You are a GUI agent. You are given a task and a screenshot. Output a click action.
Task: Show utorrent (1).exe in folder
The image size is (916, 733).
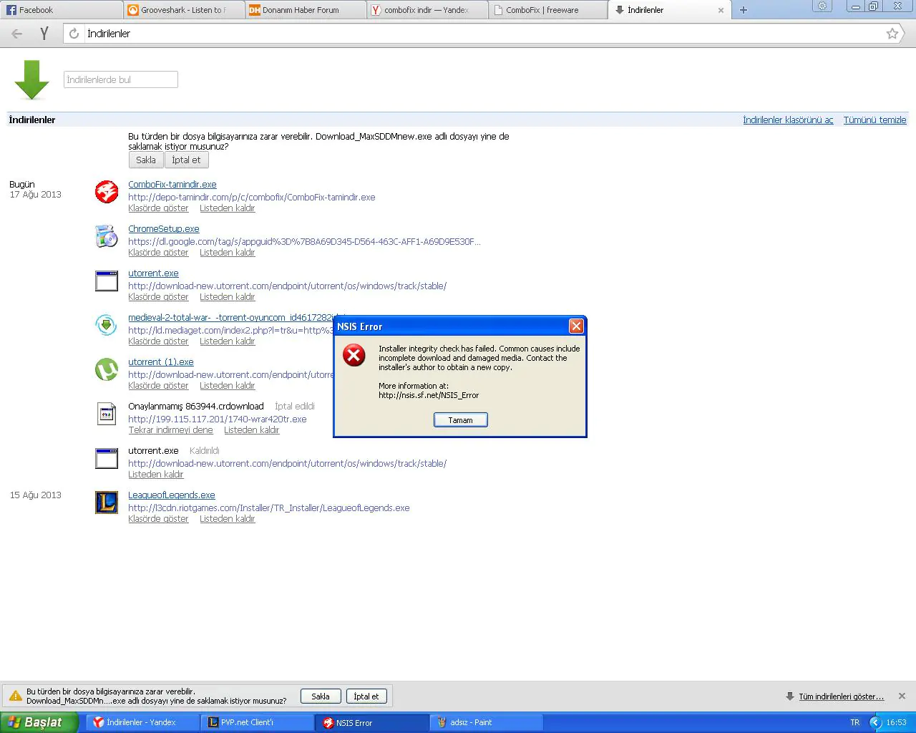pos(158,386)
